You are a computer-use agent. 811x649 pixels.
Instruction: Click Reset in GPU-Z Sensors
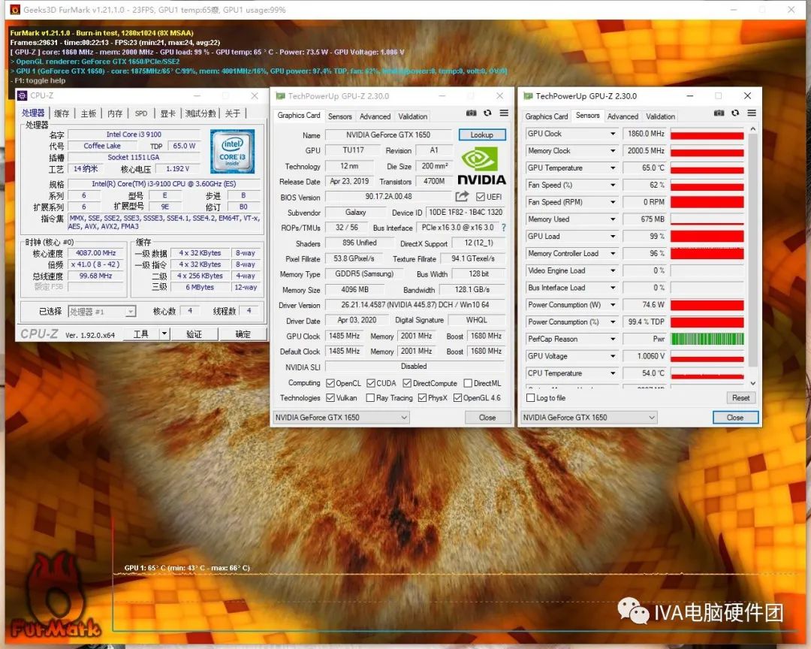[740, 397]
